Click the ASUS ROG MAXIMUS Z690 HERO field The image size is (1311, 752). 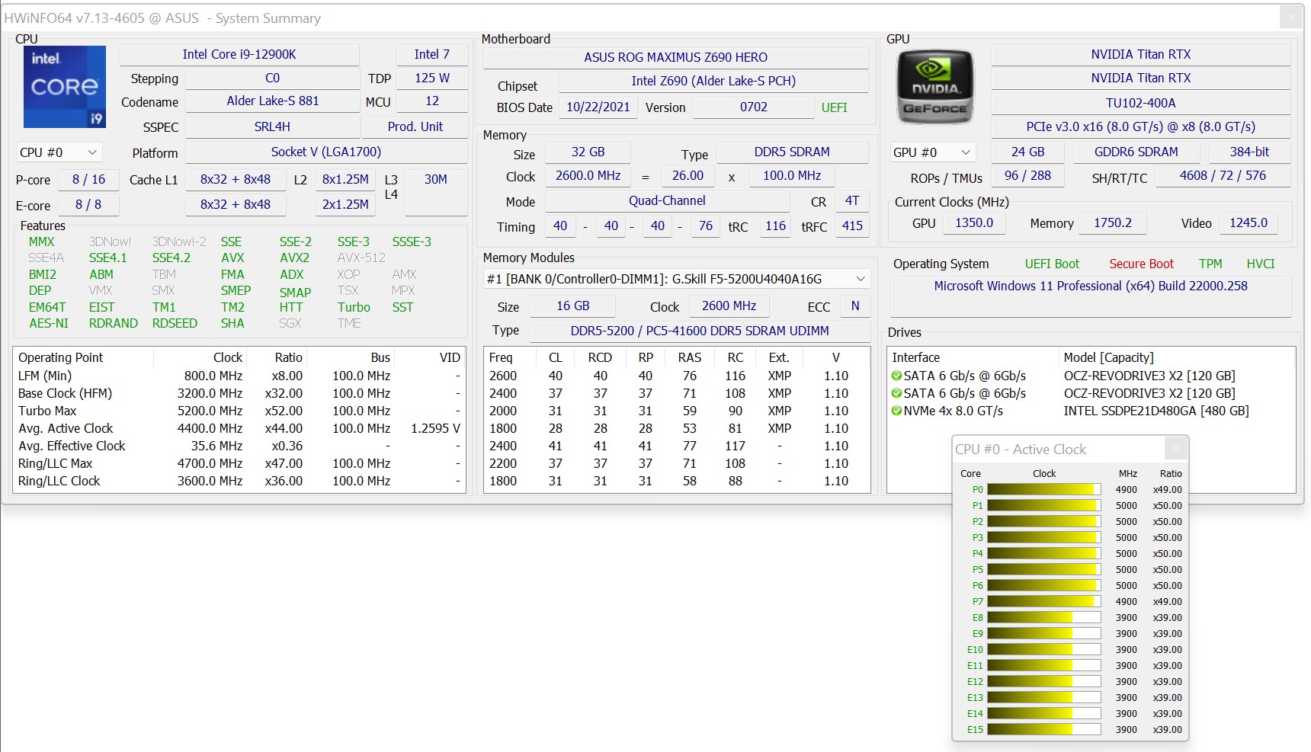click(x=676, y=57)
